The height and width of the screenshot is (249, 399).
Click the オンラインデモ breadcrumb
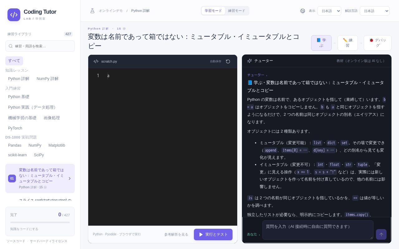click(111, 11)
